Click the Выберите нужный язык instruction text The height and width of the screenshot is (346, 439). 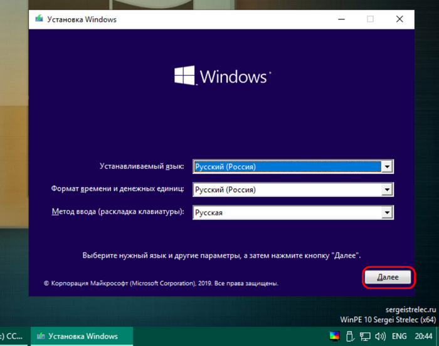coord(221,255)
